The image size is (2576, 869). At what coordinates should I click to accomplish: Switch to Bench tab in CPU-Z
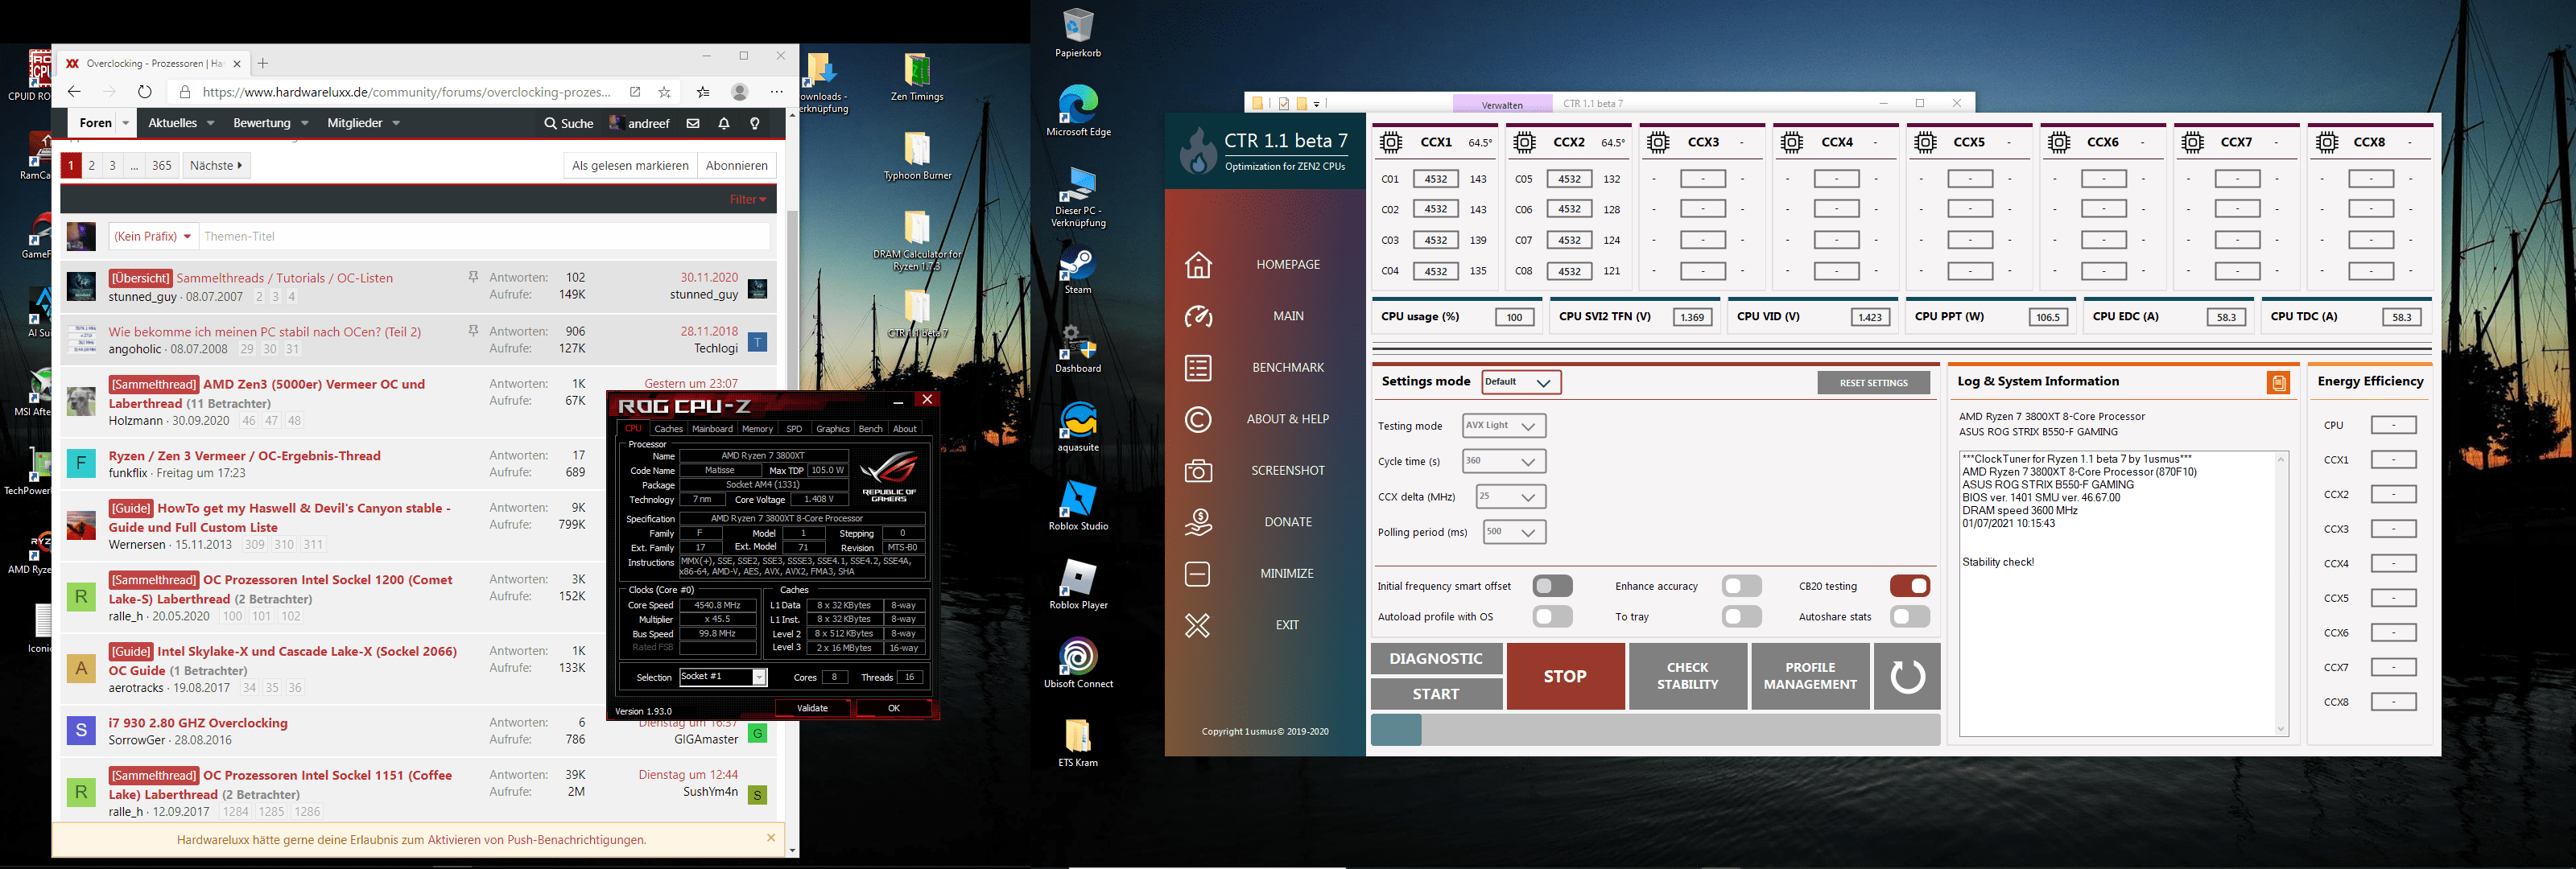[x=871, y=429]
